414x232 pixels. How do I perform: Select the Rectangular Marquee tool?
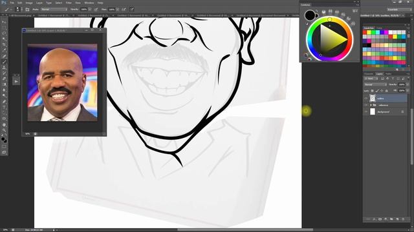(x=4, y=28)
